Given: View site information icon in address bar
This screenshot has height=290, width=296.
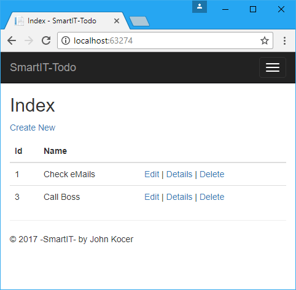Looking at the screenshot, I should (66, 40).
